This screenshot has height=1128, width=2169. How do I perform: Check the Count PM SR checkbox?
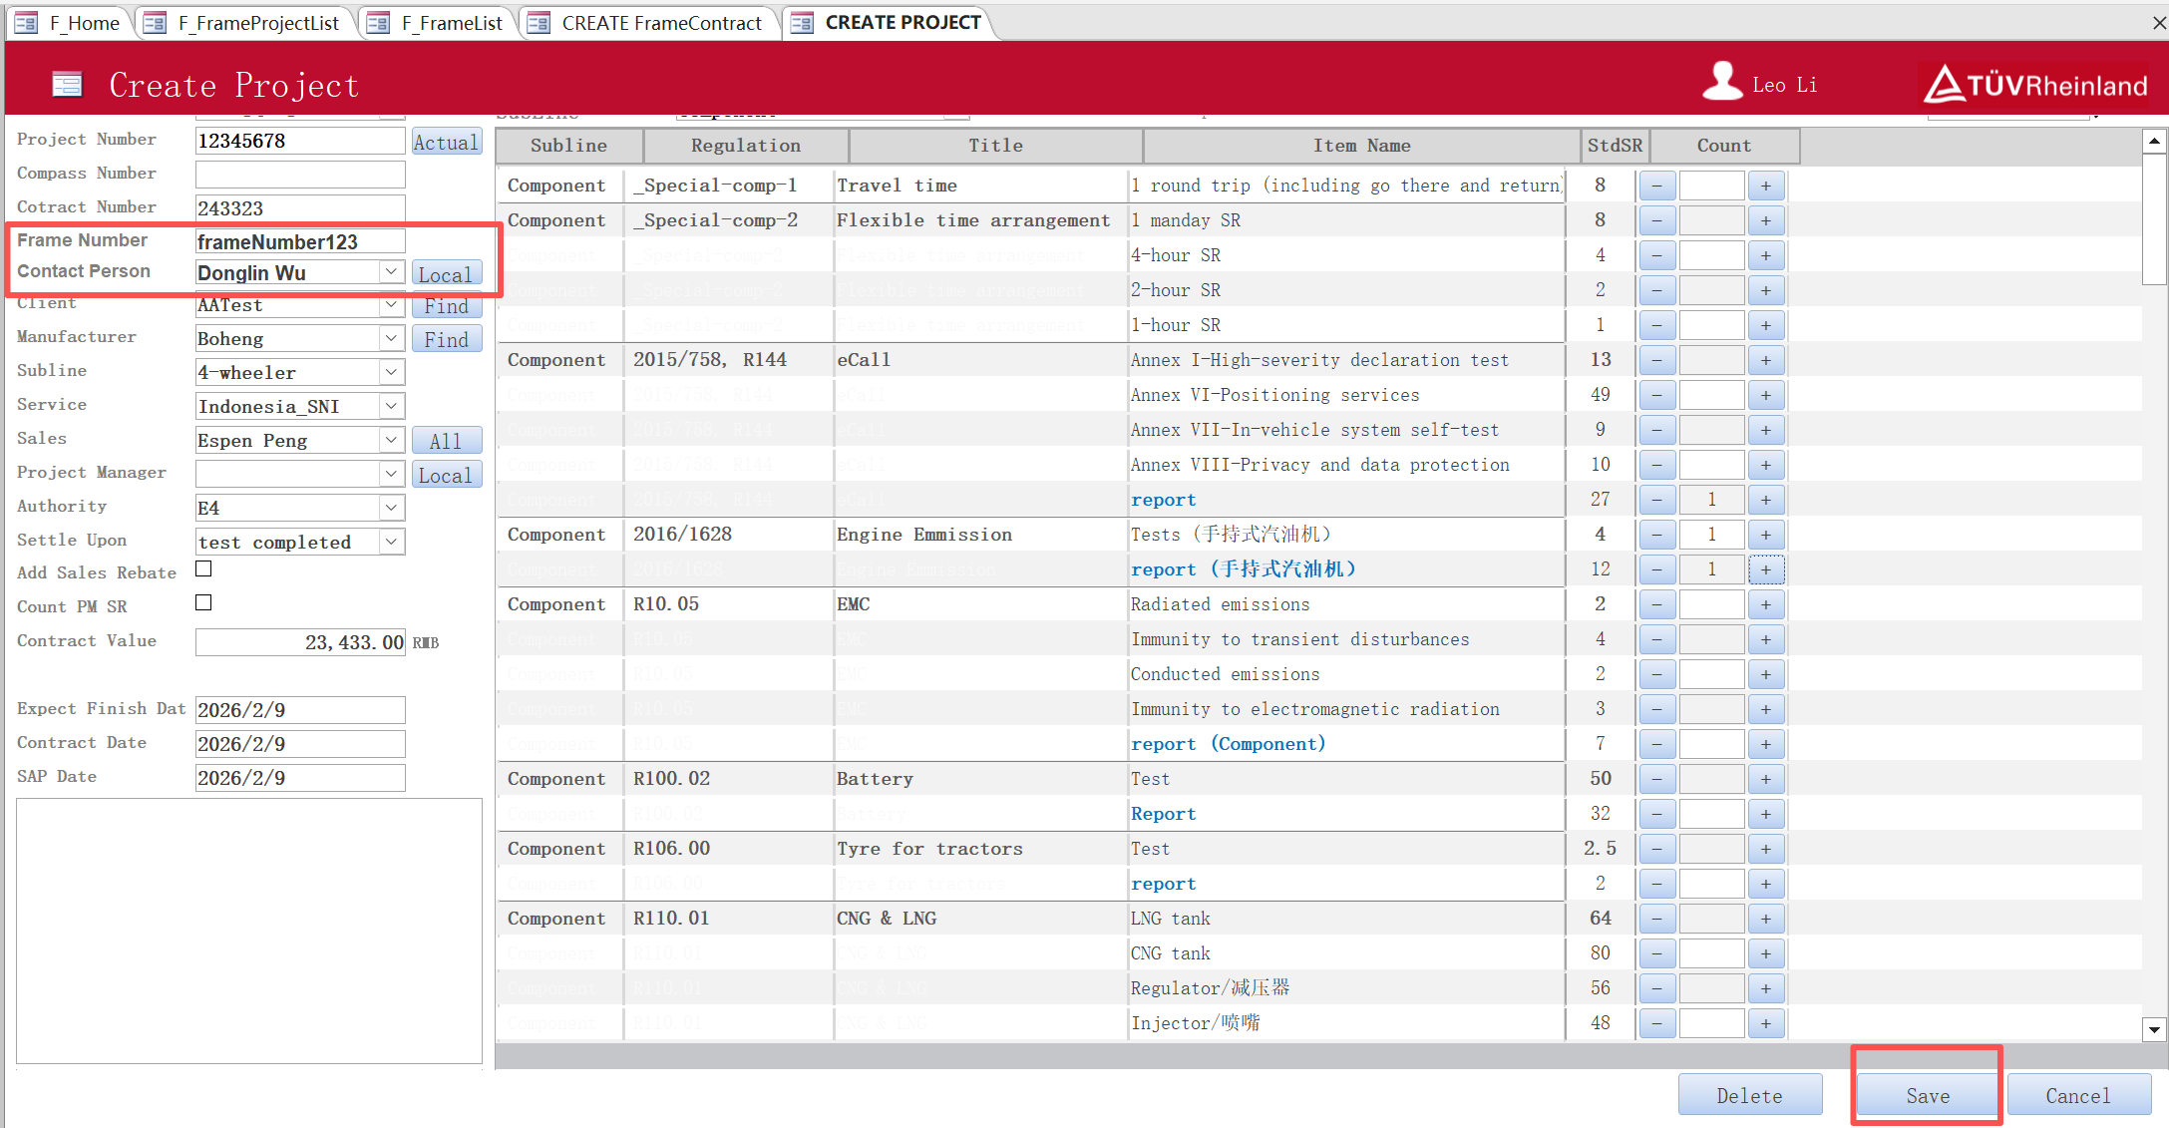coord(203,603)
